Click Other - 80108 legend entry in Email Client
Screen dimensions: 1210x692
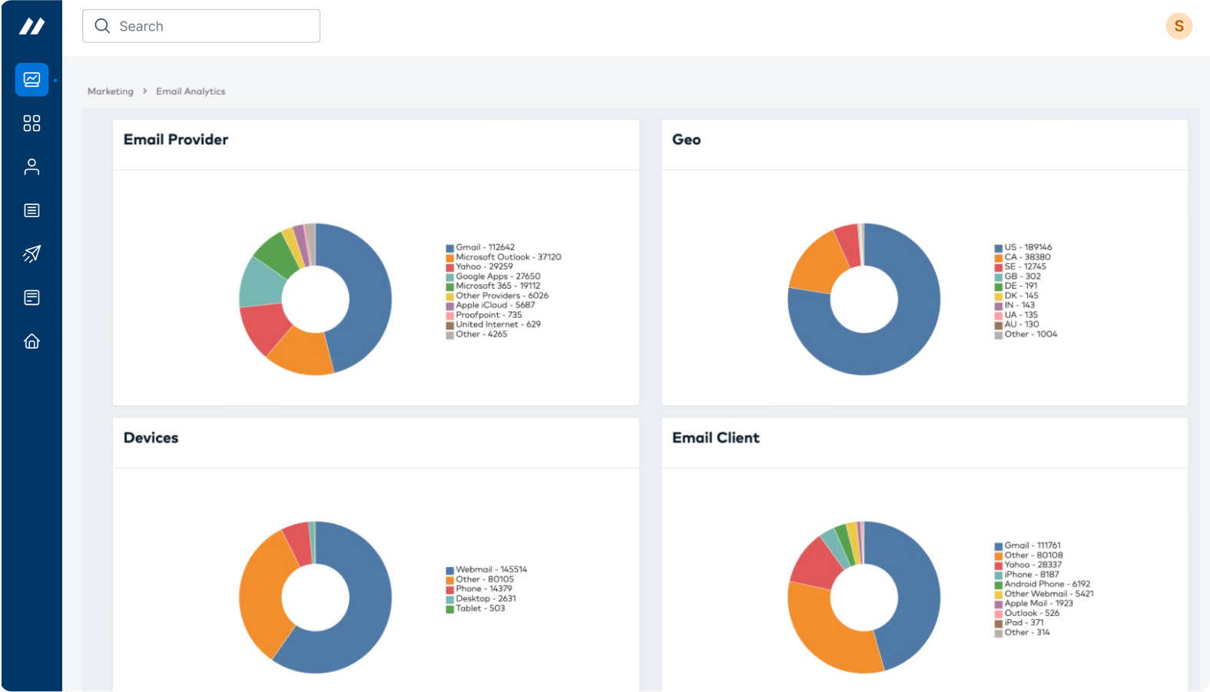[1029, 555]
